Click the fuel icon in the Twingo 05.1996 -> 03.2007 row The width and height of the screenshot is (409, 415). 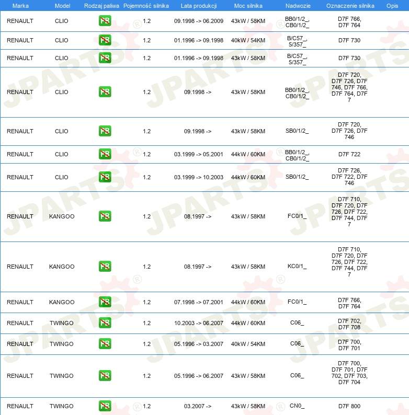click(x=105, y=344)
